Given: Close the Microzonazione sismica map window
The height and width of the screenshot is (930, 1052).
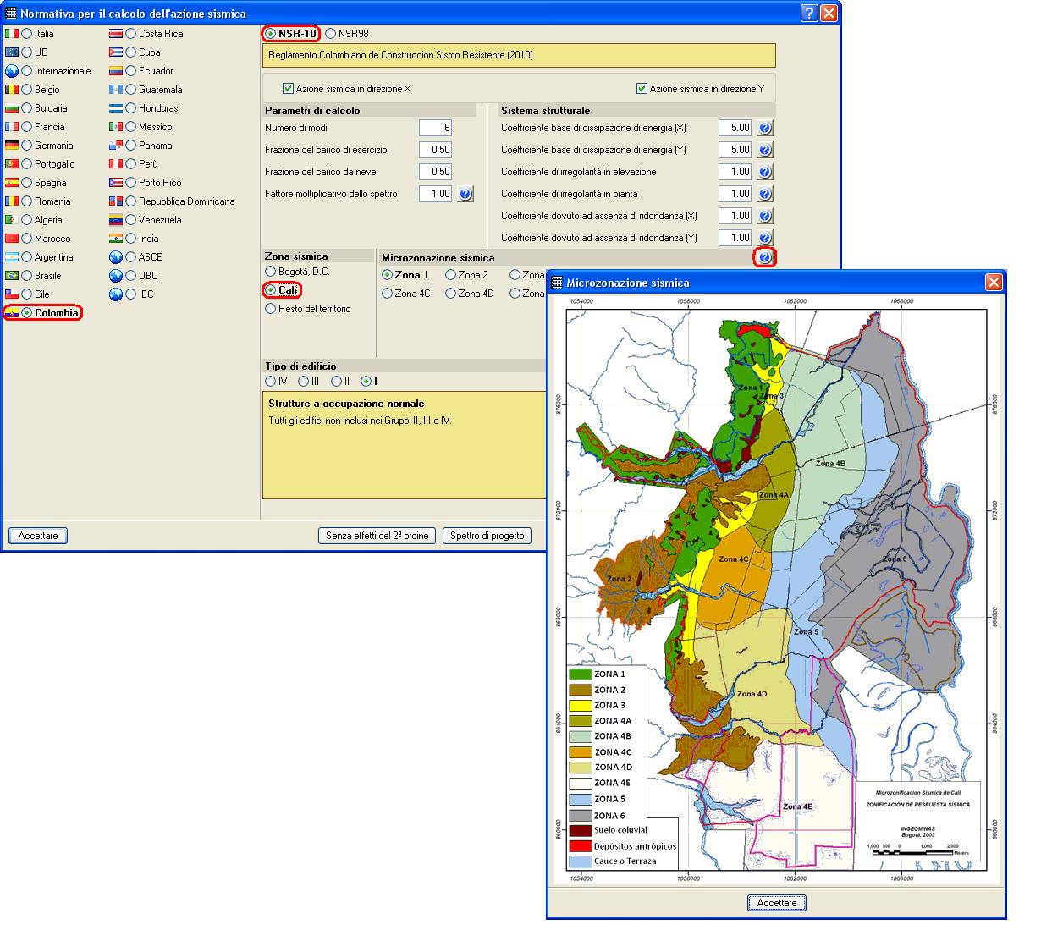Looking at the screenshot, I should 994,282.
